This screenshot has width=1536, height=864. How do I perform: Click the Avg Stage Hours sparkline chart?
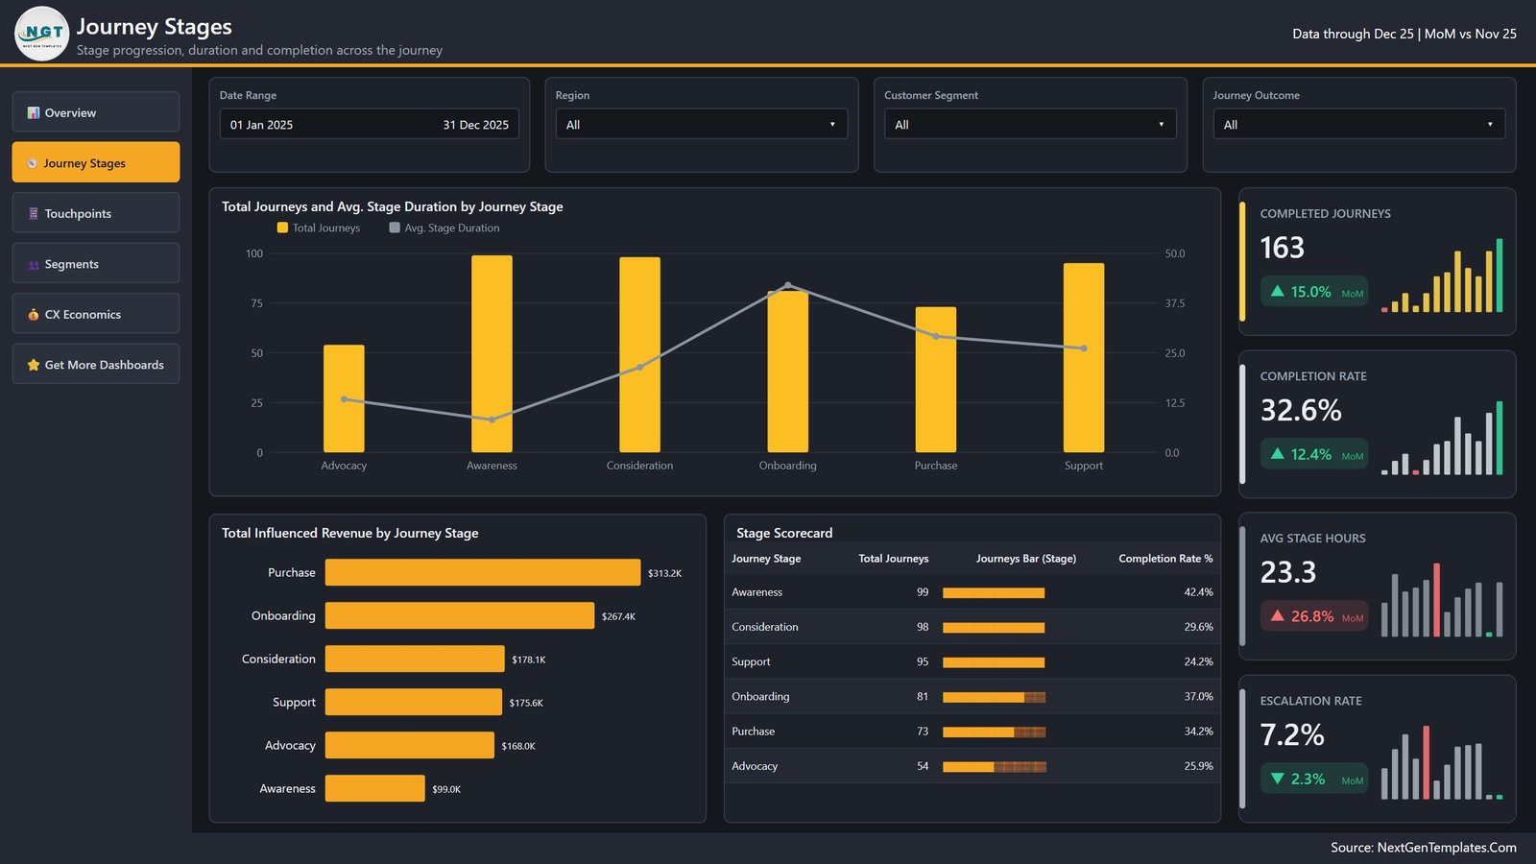pyautogui.click(x=1442, y=600)
